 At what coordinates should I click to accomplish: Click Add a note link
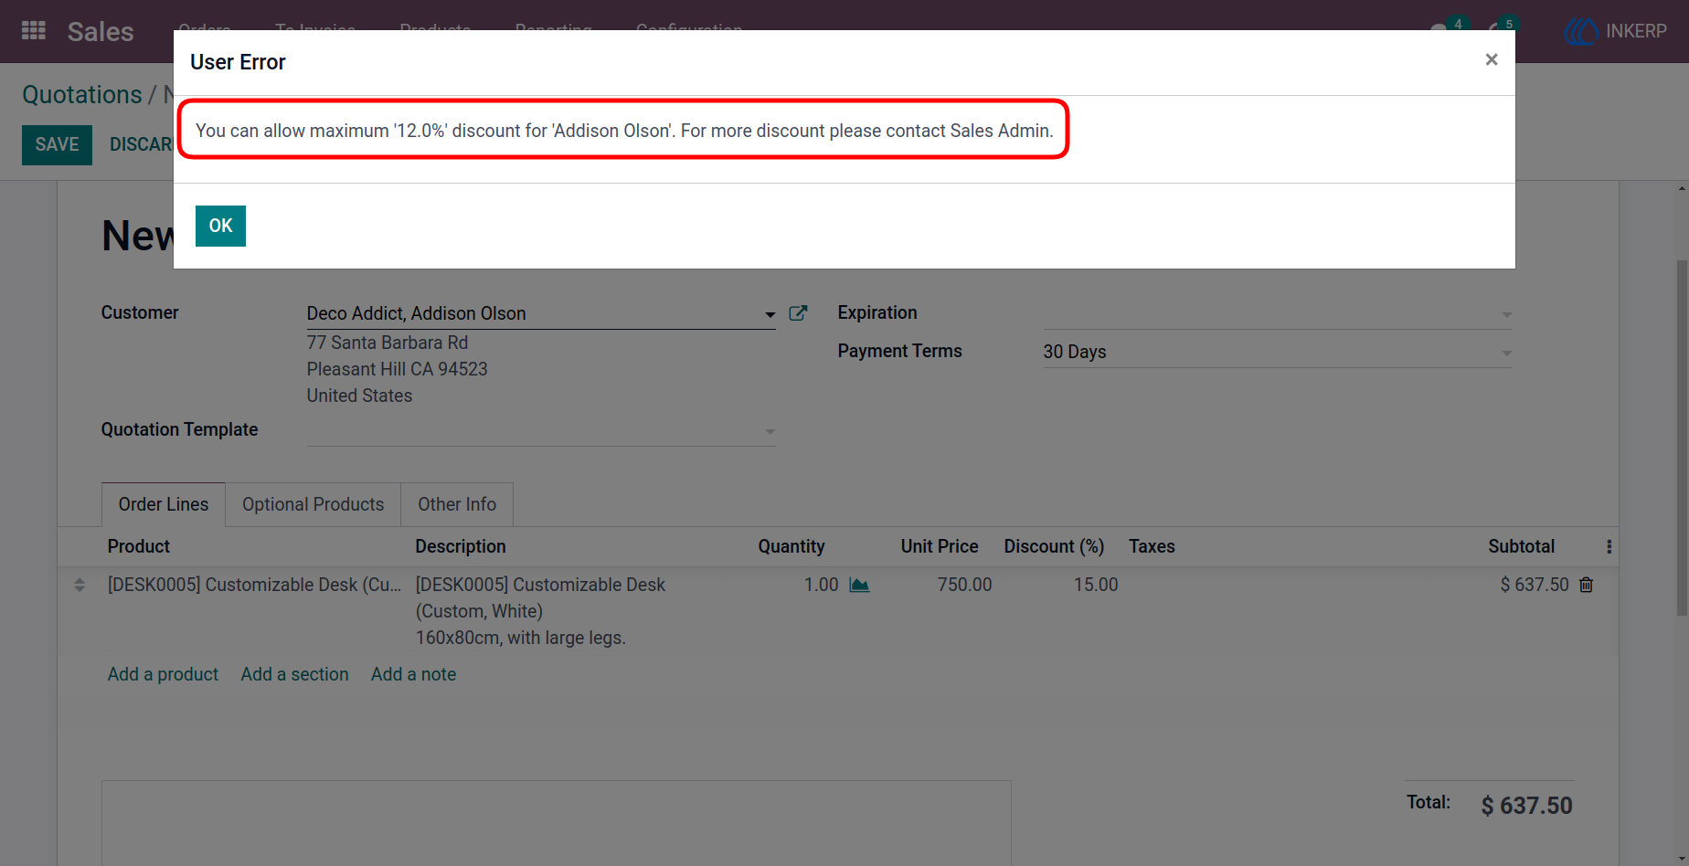[x=413, y=674]
